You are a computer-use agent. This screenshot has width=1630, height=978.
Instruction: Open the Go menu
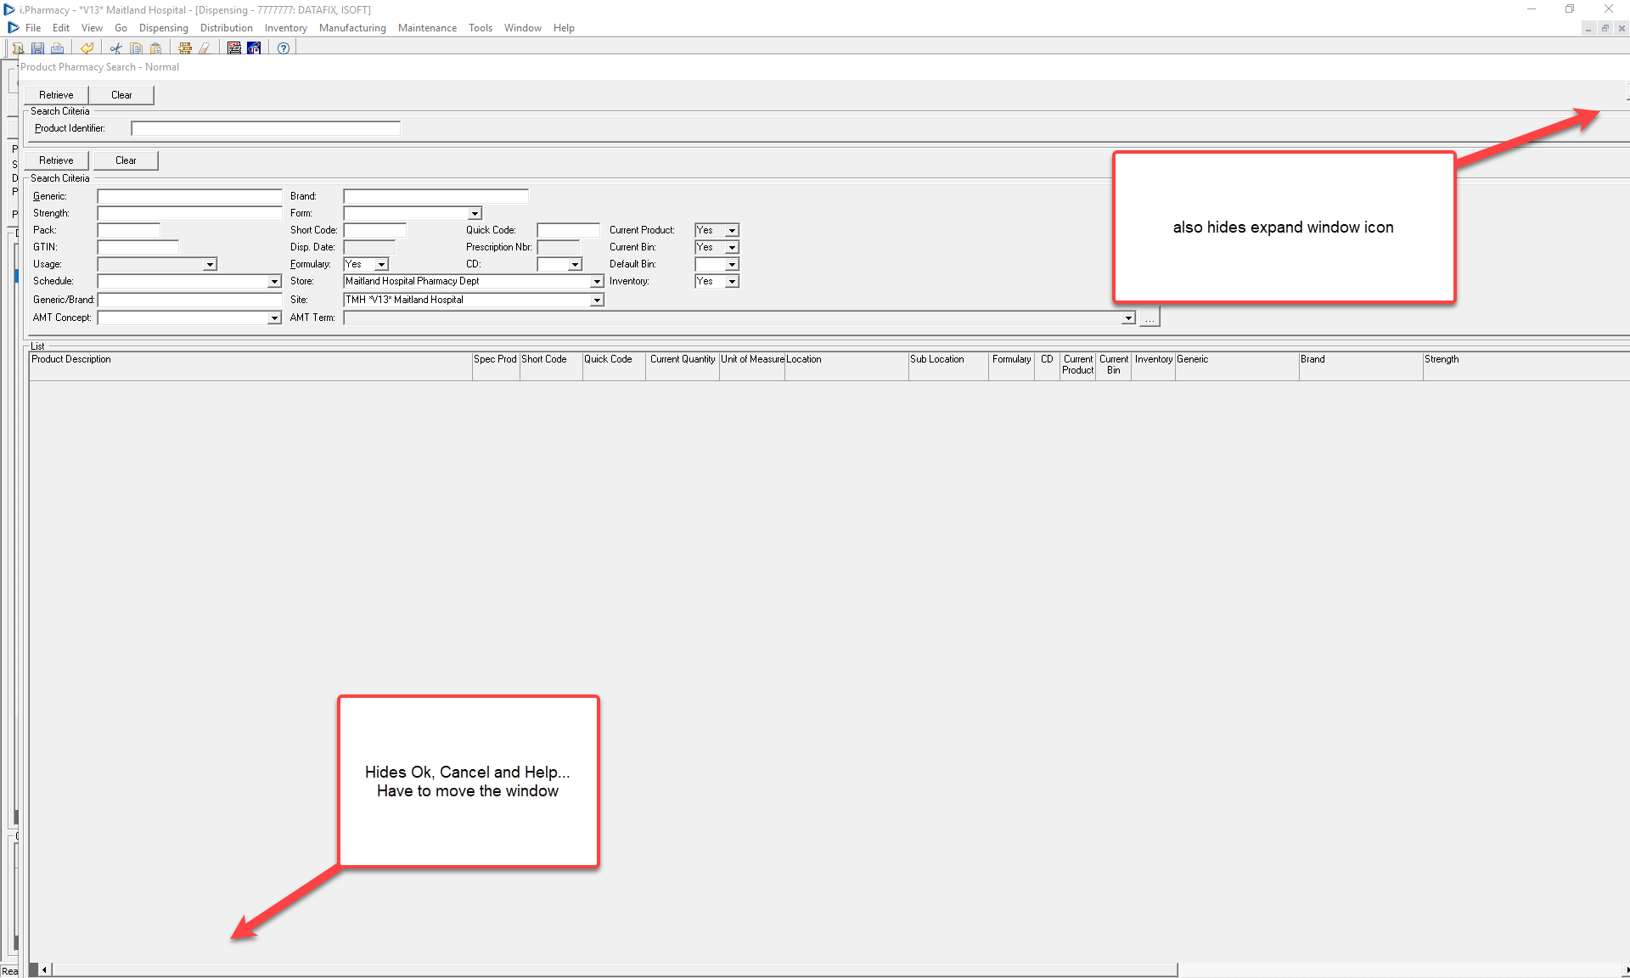pos(121,28)
